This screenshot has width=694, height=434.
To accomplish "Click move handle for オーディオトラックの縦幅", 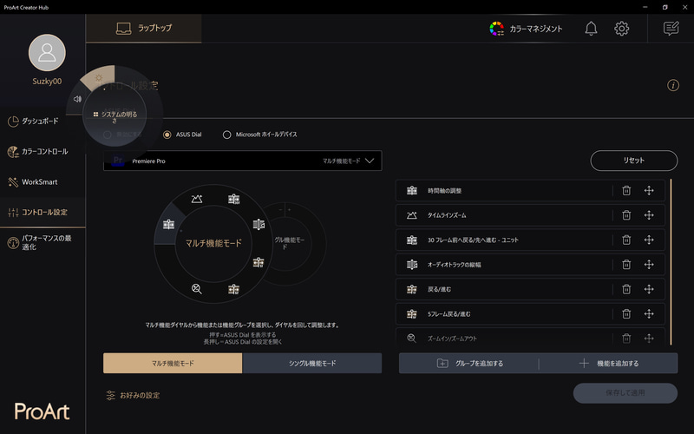I will (x=649, y=265).
